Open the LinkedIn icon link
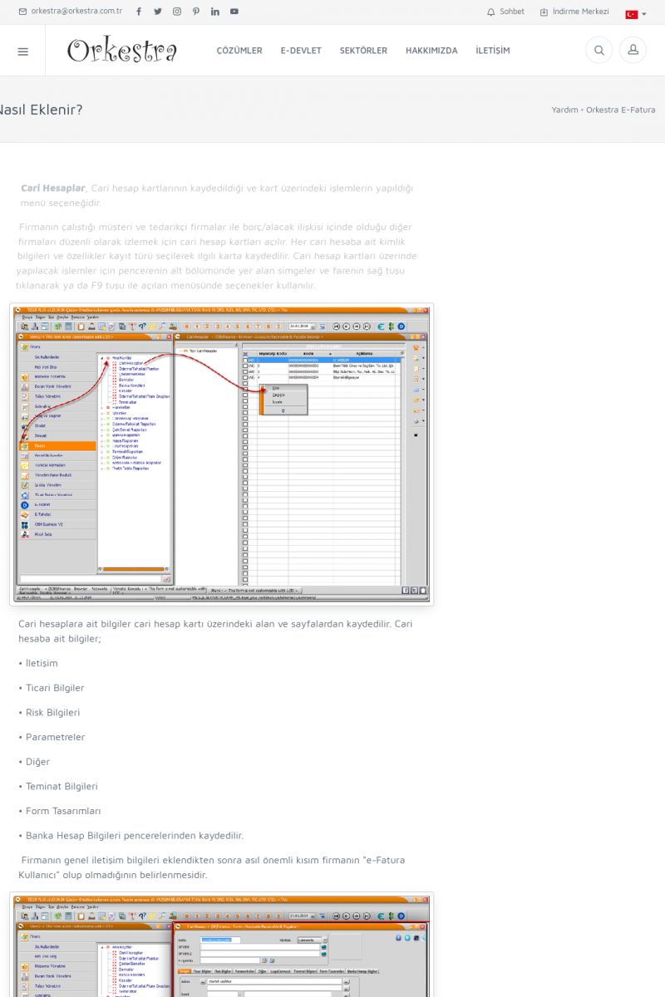The width and height of the screenshot is (665, 997). (x=215, y=12)
